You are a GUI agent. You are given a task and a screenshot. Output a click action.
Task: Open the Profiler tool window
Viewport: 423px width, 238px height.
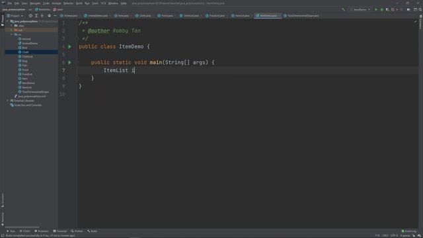click(77, 231)
